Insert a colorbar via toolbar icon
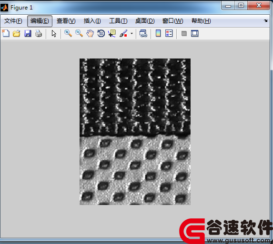The height and width of the screenshot is (244, 273). (x=158, y=33)
